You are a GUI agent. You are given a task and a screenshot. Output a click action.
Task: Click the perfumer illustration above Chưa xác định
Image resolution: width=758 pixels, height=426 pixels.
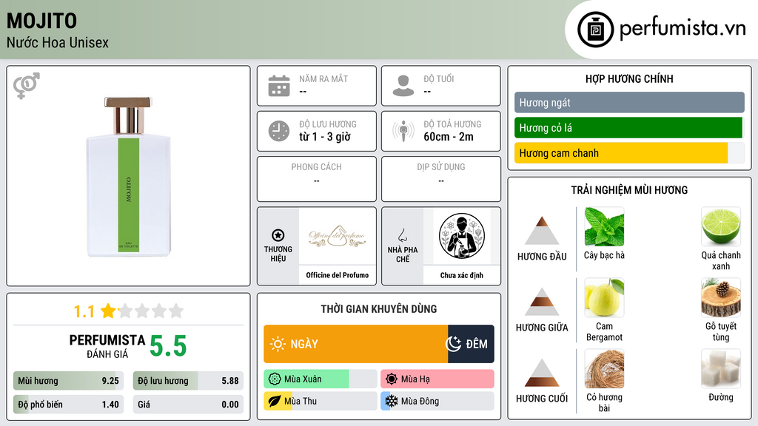click(x=462, y=237)
